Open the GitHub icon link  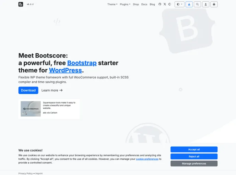click(x=160, y=4)
